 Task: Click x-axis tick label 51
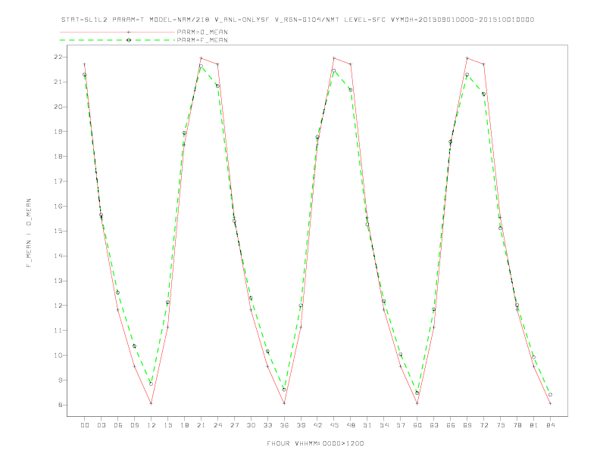click(367, 425)
